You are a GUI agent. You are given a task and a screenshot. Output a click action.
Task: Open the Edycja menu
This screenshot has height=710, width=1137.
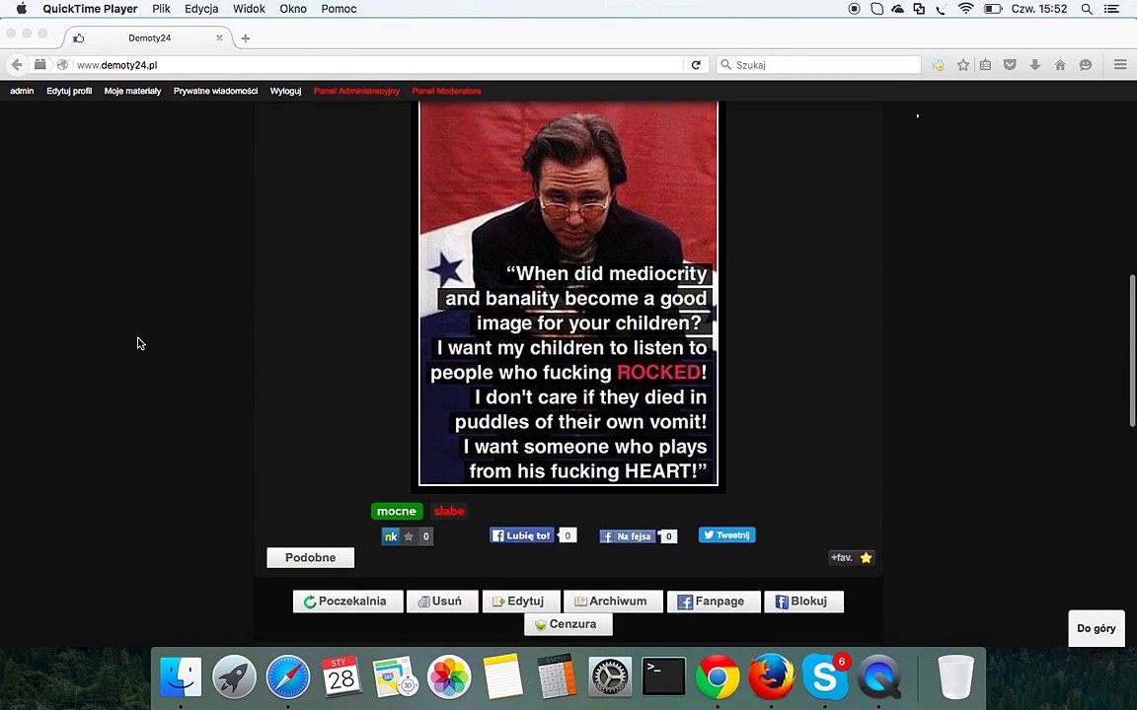pos(201,9)
